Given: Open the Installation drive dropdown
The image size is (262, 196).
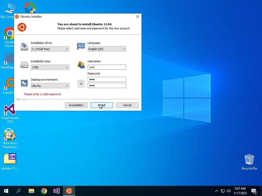Looking at the screenshot, I should 50,49.
